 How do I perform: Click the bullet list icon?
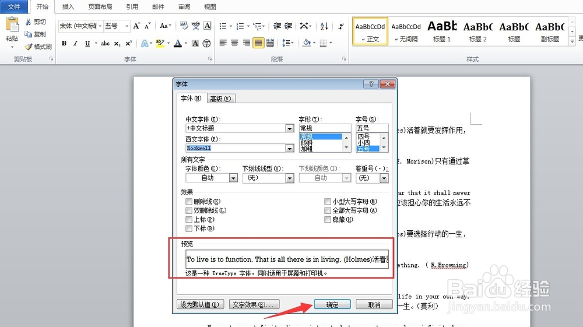[x=223, y=26]
